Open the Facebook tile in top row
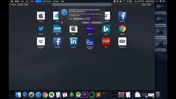The image size is (176, 99). [122, 16]
